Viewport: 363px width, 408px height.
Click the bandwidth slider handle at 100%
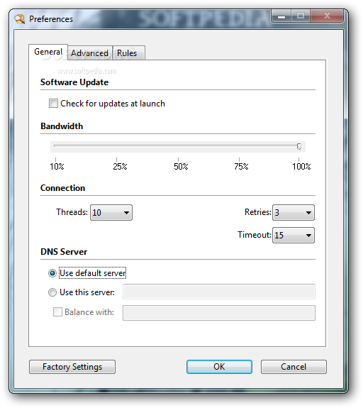299,146
